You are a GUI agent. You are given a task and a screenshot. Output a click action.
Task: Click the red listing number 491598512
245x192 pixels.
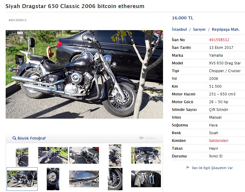point(219,40)
